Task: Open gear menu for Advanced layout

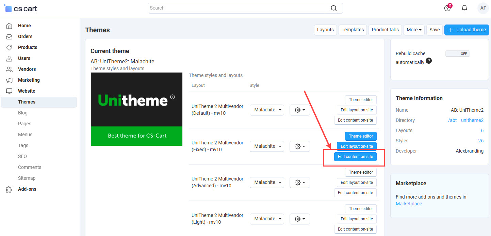Action: 300,183
